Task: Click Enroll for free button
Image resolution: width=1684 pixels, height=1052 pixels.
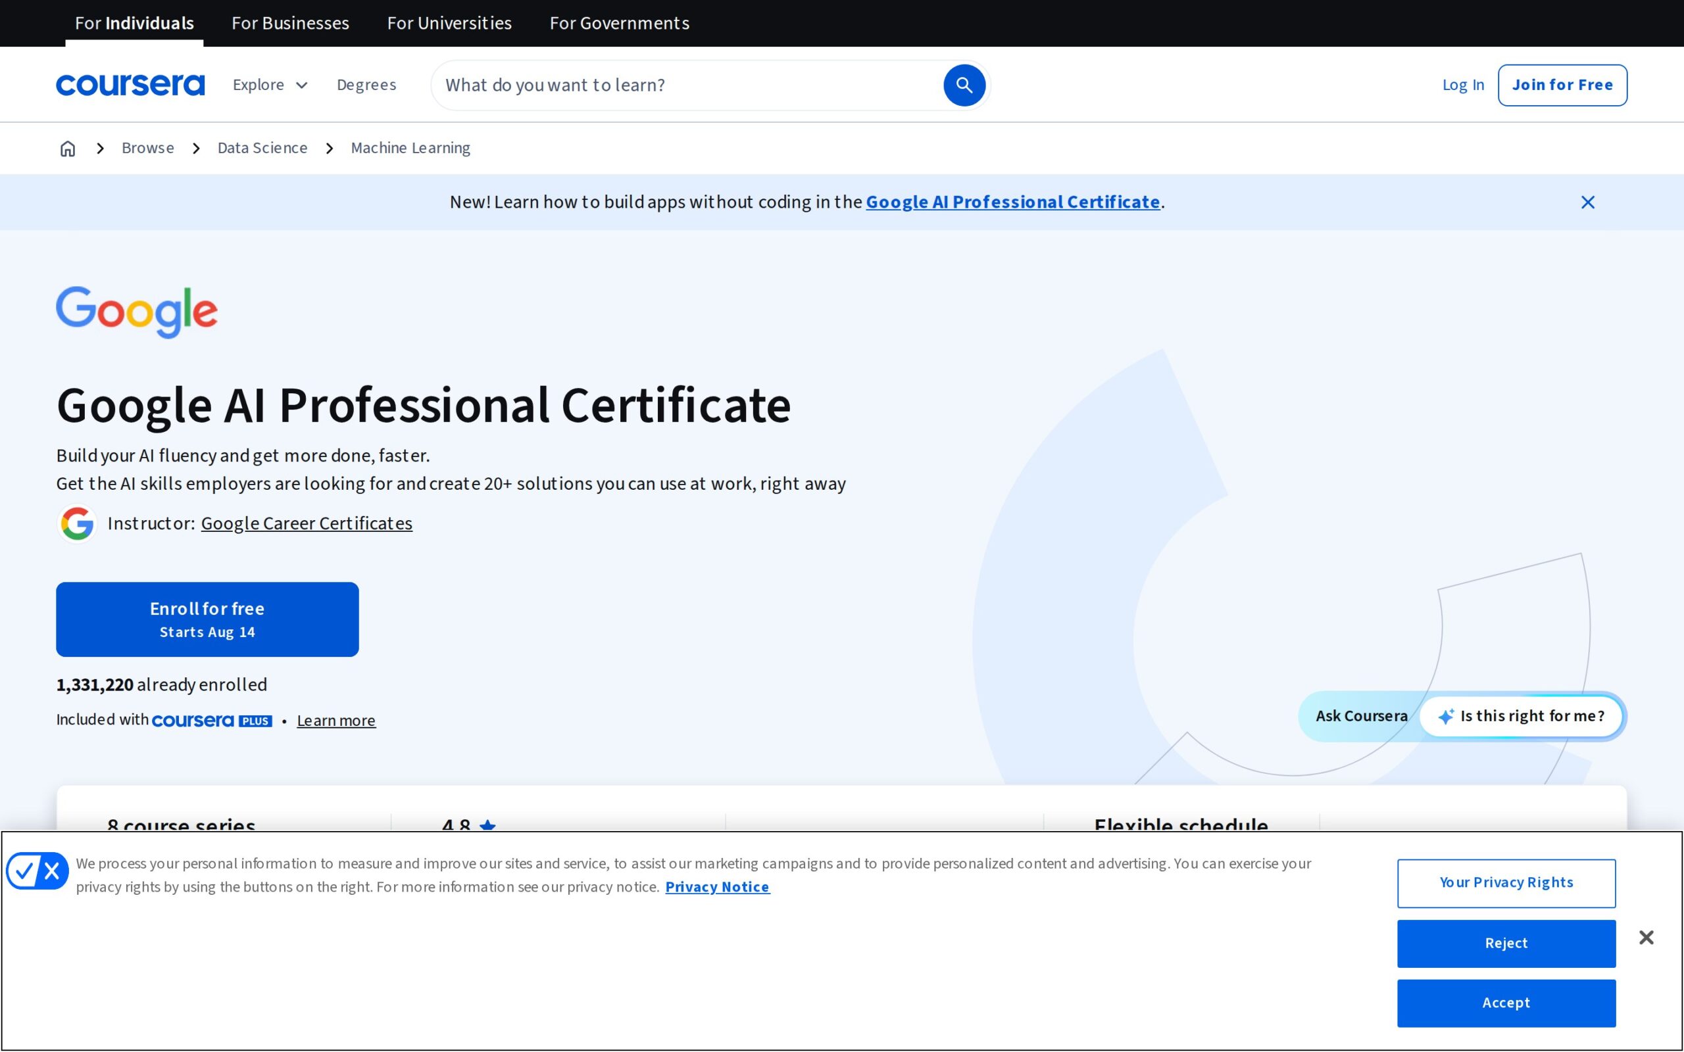Action: click(207, 619)
